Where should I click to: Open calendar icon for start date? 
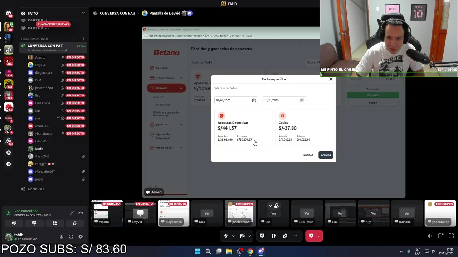[254, 100]
